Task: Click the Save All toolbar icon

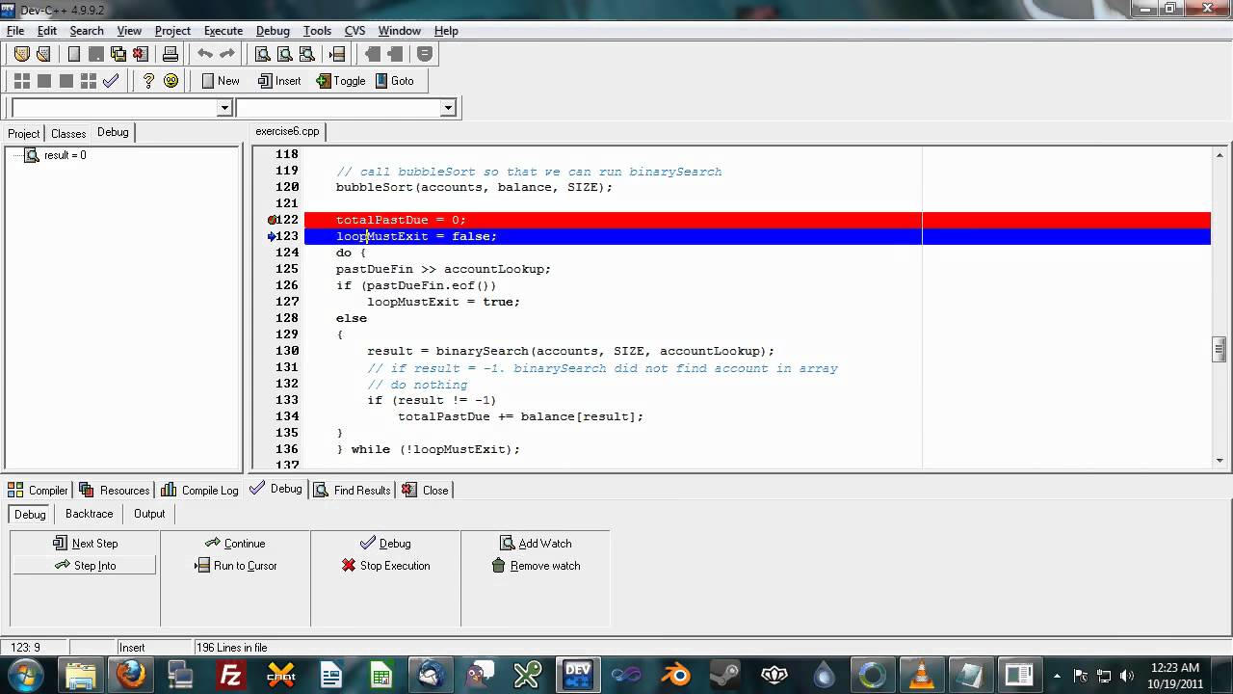Action: coord(118,54)
